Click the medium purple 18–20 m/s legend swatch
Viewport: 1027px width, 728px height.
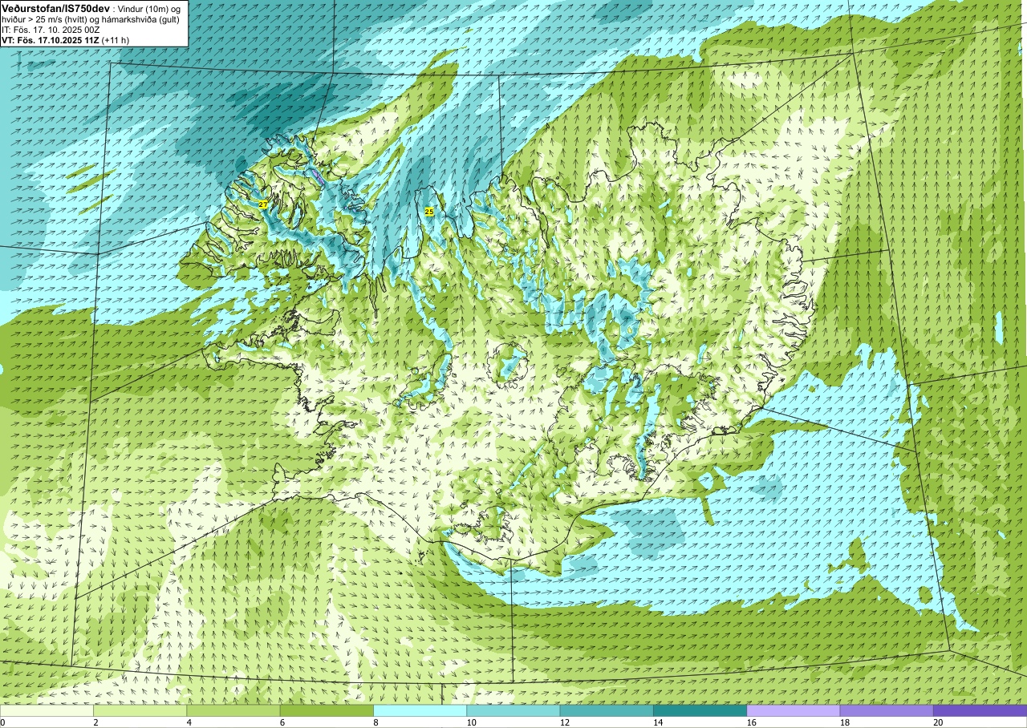(887, 710)
